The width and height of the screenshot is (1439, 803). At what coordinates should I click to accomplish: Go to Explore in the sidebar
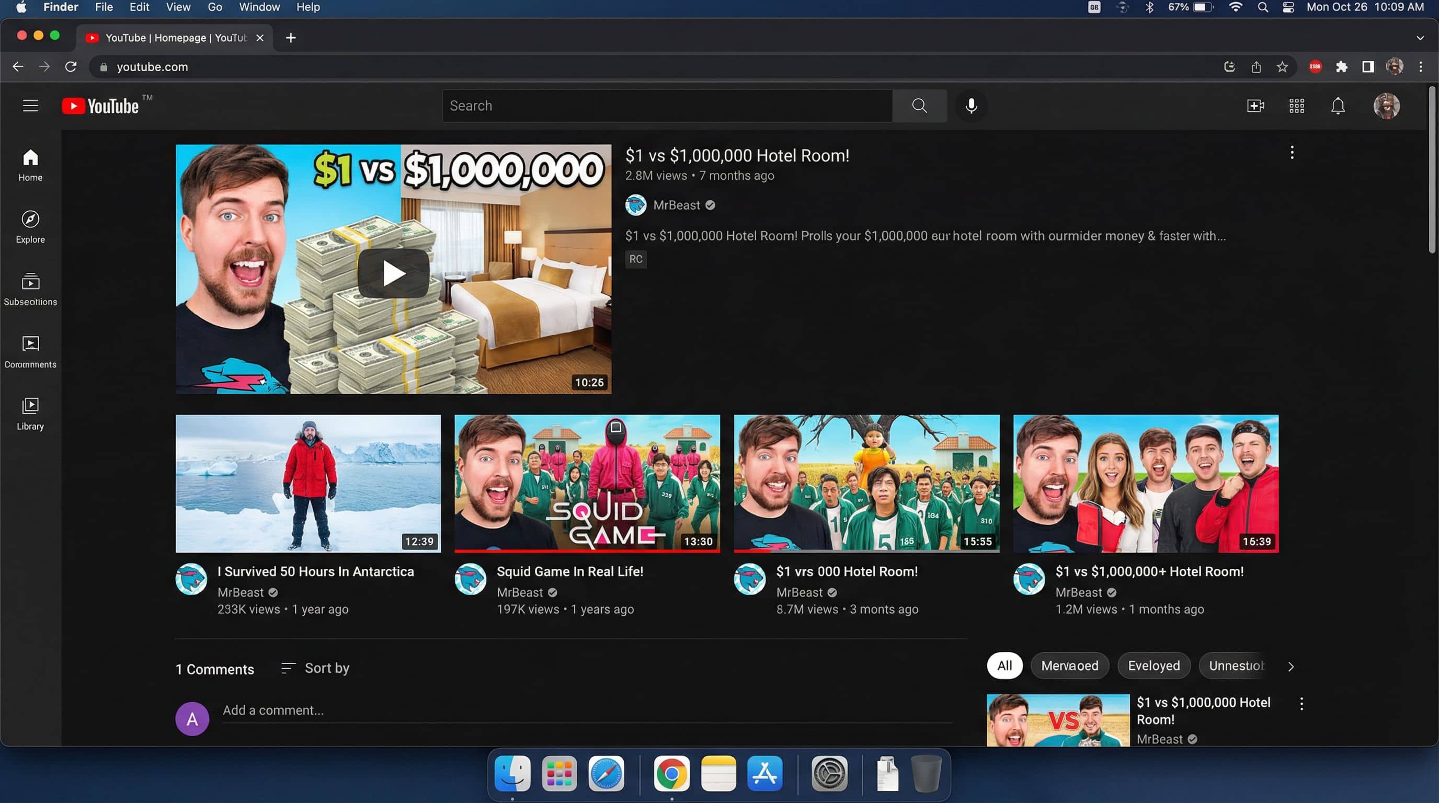pos(30,227)
